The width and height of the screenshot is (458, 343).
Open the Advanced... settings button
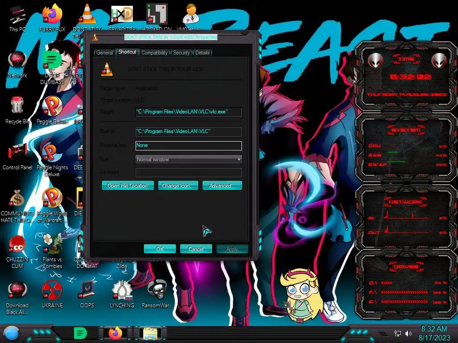tap(222, 185)
